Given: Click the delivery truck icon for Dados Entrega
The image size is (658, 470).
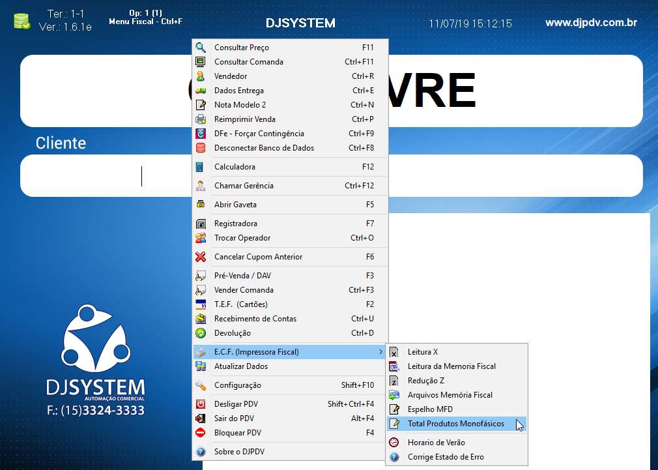Looking at the screenshot, I should pyautogui.click(x=201, y=91).
